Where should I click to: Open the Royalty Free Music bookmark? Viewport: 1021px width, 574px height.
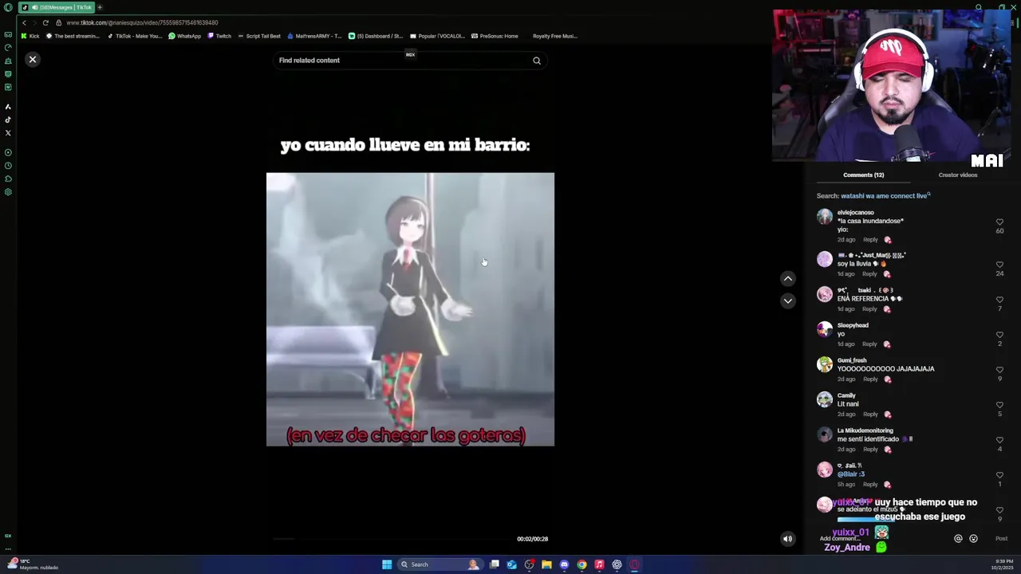click(554, 36)
